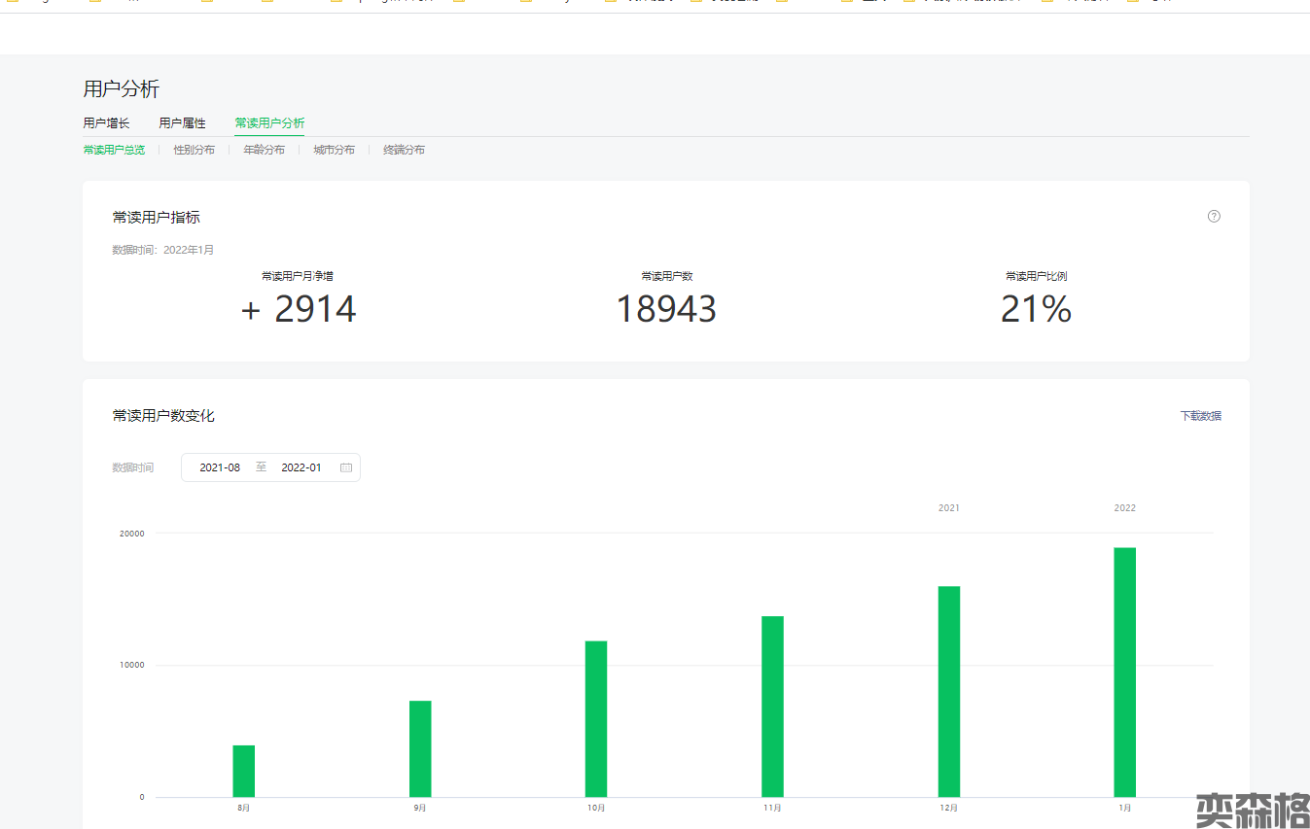The image size is (1310, 829).
Task: Switch to the 用户增长 tab
Action: pos(106,123)
